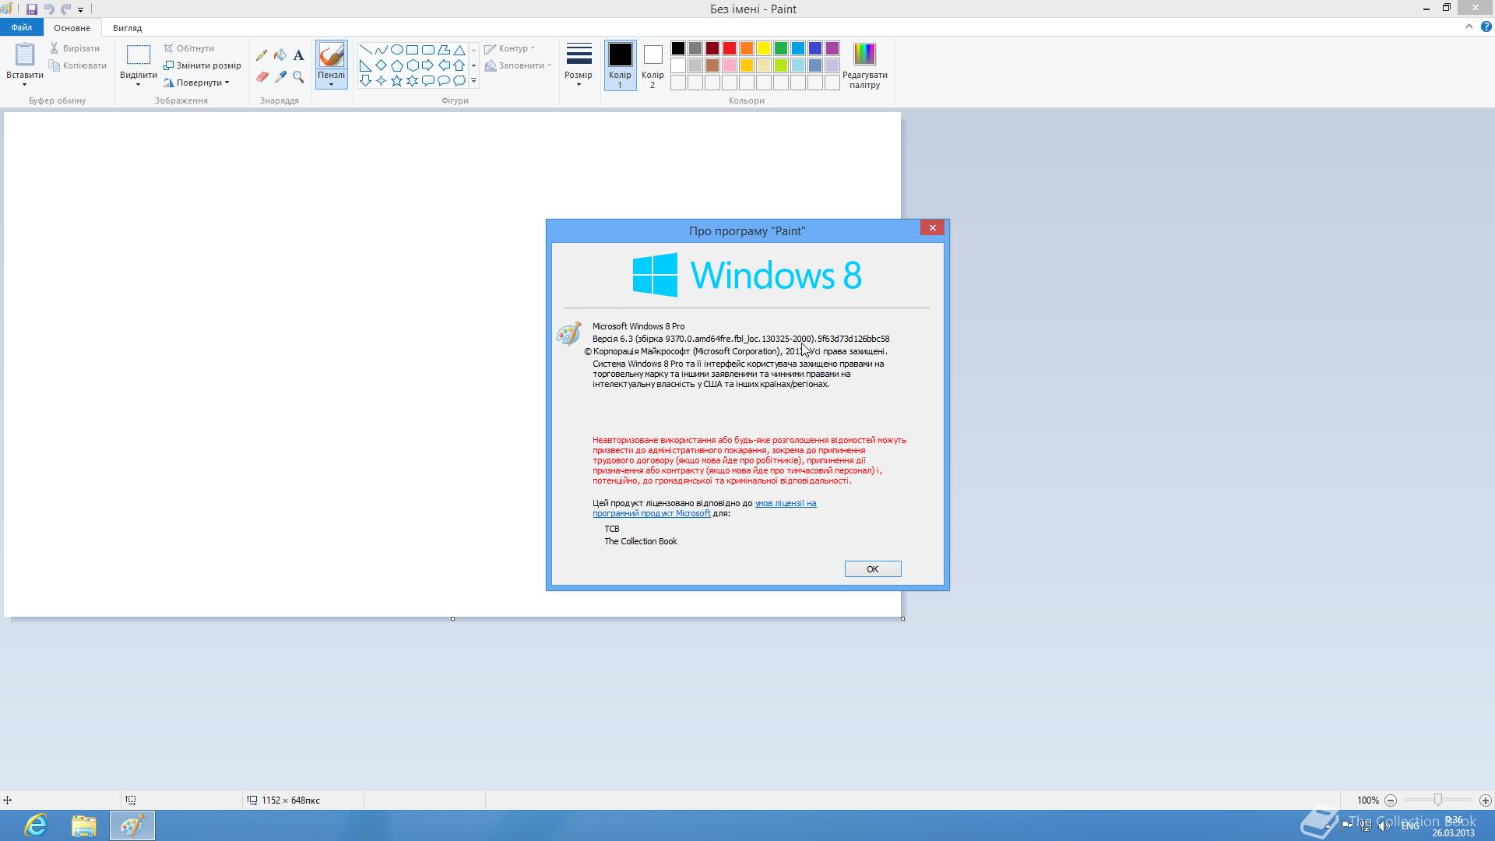This screenshot has width=1495, height=841.
Task: Click zoom in plus button
Action: click(x=1486, y=801)
